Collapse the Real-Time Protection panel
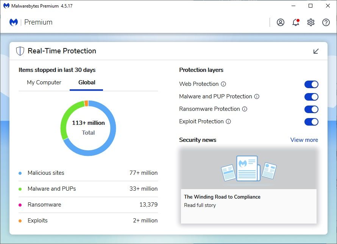This screenshot has height=244, width=337. tap(316, 51)
